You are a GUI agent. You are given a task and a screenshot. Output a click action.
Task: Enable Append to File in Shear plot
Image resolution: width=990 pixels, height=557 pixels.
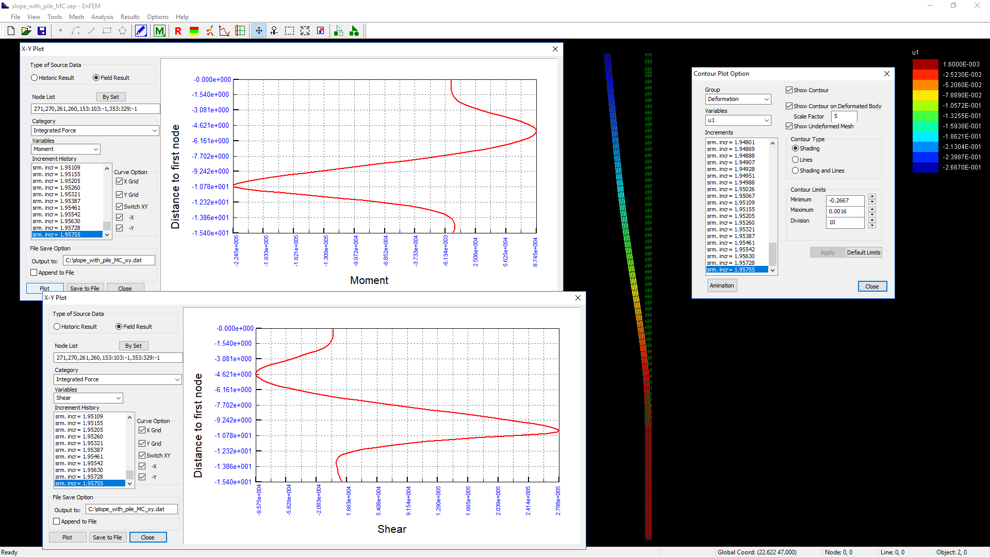[57, 521]
